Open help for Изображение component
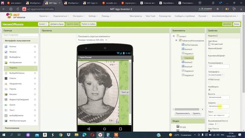 click(35, 62)
